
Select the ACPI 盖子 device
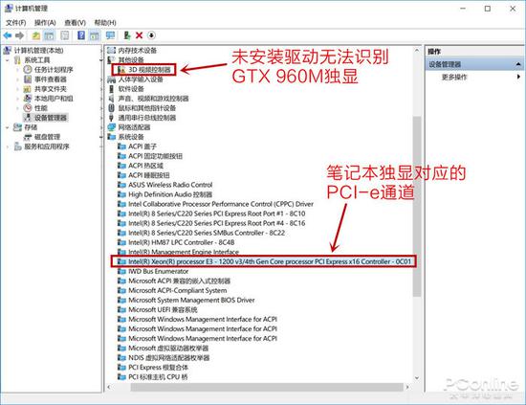coord(142,146)
